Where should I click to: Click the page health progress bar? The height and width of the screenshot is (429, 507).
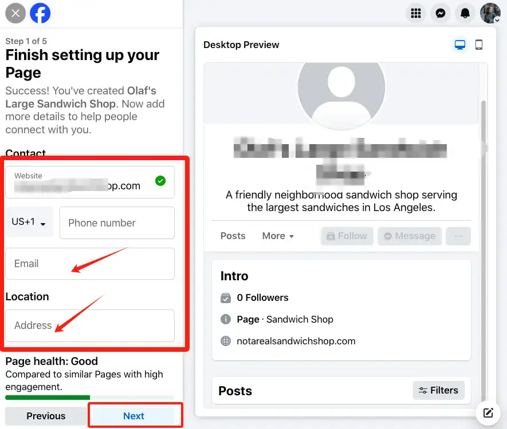pyautogui.click(x=90, y=398)
